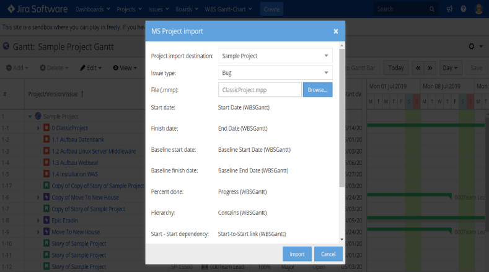Image resolution: width=489 pixels, height=272 pixels.
Task: Click the dialog scrollbar down arrow
Action: click(x=341, y=240)
